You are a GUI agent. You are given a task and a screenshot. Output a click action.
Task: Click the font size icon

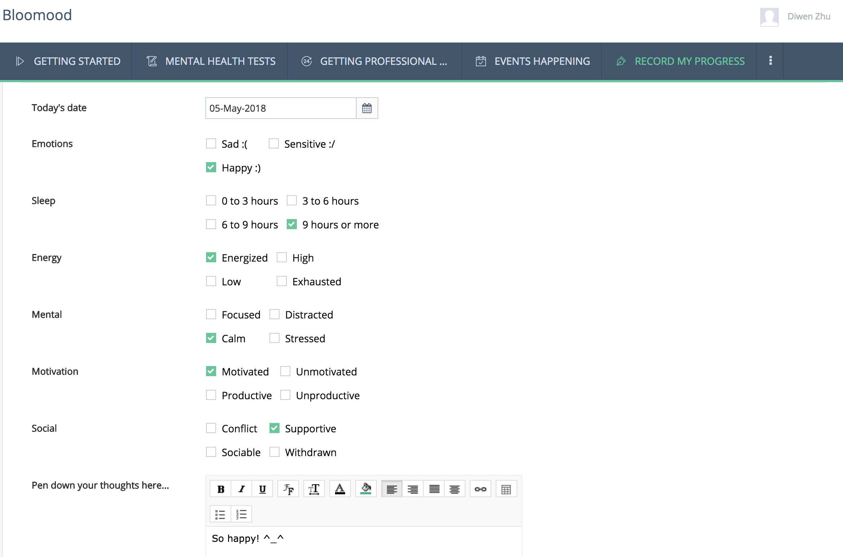pyautogui.click(x=314, y=489)
